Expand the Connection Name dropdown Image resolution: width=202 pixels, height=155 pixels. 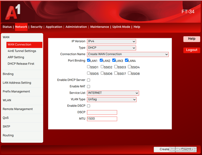[128, 54]
